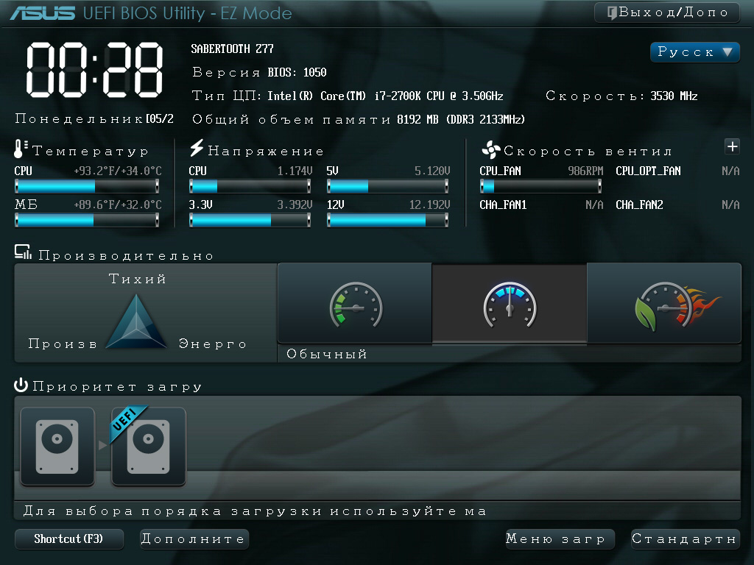Click the Скорость: 3530 MHz value

pos(621,96)
